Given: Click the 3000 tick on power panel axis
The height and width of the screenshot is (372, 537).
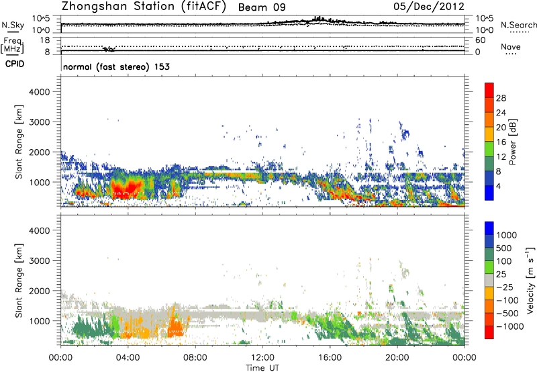Looking at the screenshot, I should click(x=39, y=122).
